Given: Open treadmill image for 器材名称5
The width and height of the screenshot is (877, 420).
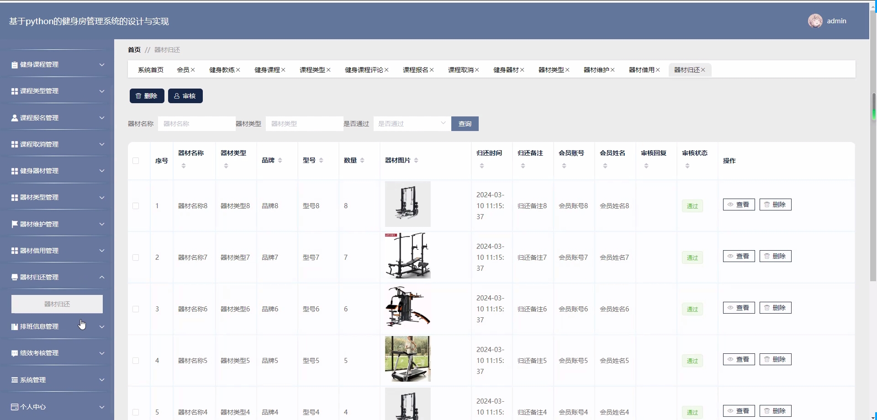Looking at the screenshot, I should 408,359.
